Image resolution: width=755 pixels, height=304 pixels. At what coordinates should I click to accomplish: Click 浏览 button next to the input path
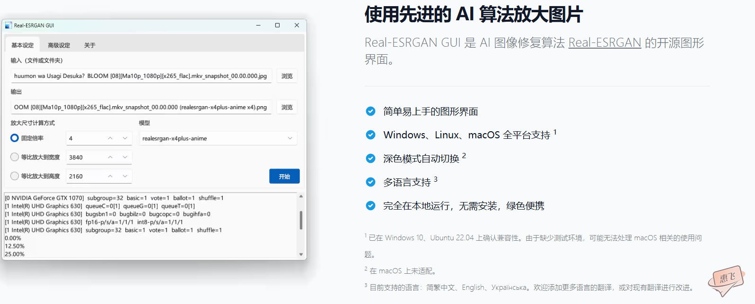pos(287,76)
